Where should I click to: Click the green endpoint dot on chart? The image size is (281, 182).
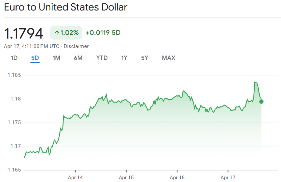[x=261, y=101]
